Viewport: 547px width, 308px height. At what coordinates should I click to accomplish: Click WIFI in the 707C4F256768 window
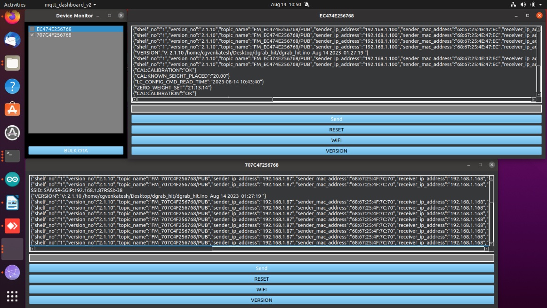click(261, 290)
